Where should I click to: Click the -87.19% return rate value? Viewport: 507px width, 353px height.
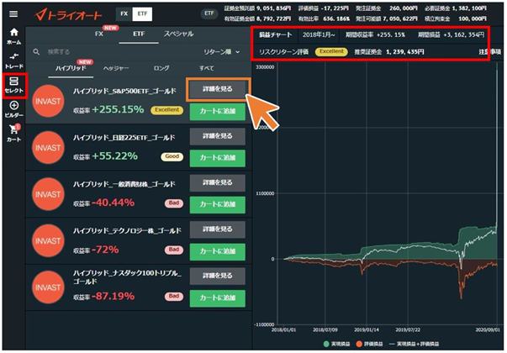[113, 296]
